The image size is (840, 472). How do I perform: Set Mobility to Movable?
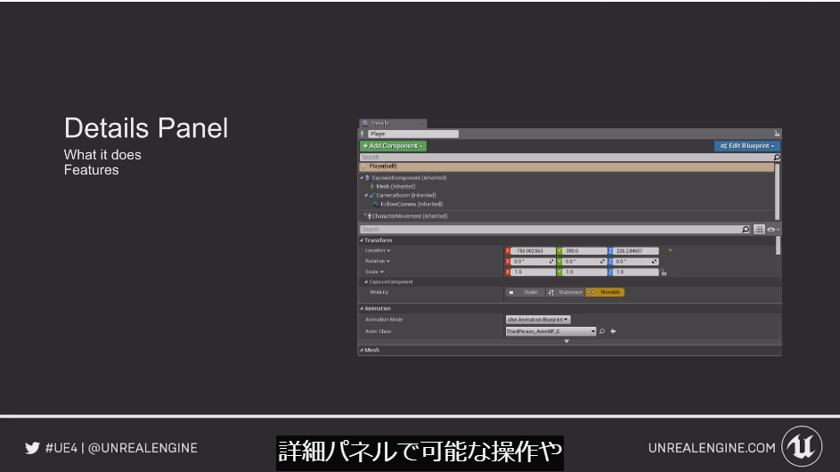[605, 292]
